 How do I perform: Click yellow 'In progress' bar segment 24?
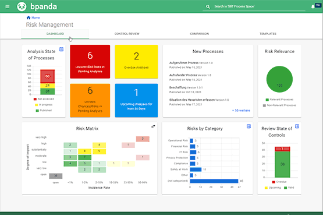(47, 86)
